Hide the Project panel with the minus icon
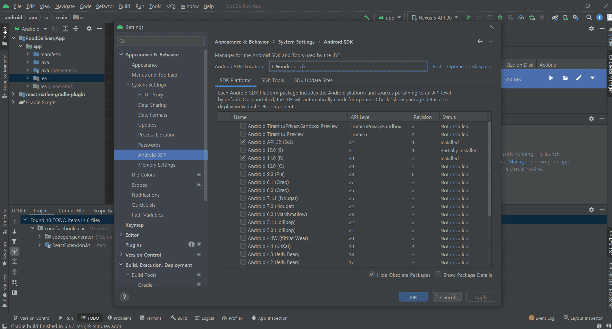 click(x=99, y=29)
